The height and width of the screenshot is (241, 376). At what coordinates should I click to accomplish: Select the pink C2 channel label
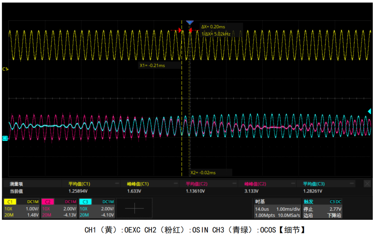click(48, 202)
